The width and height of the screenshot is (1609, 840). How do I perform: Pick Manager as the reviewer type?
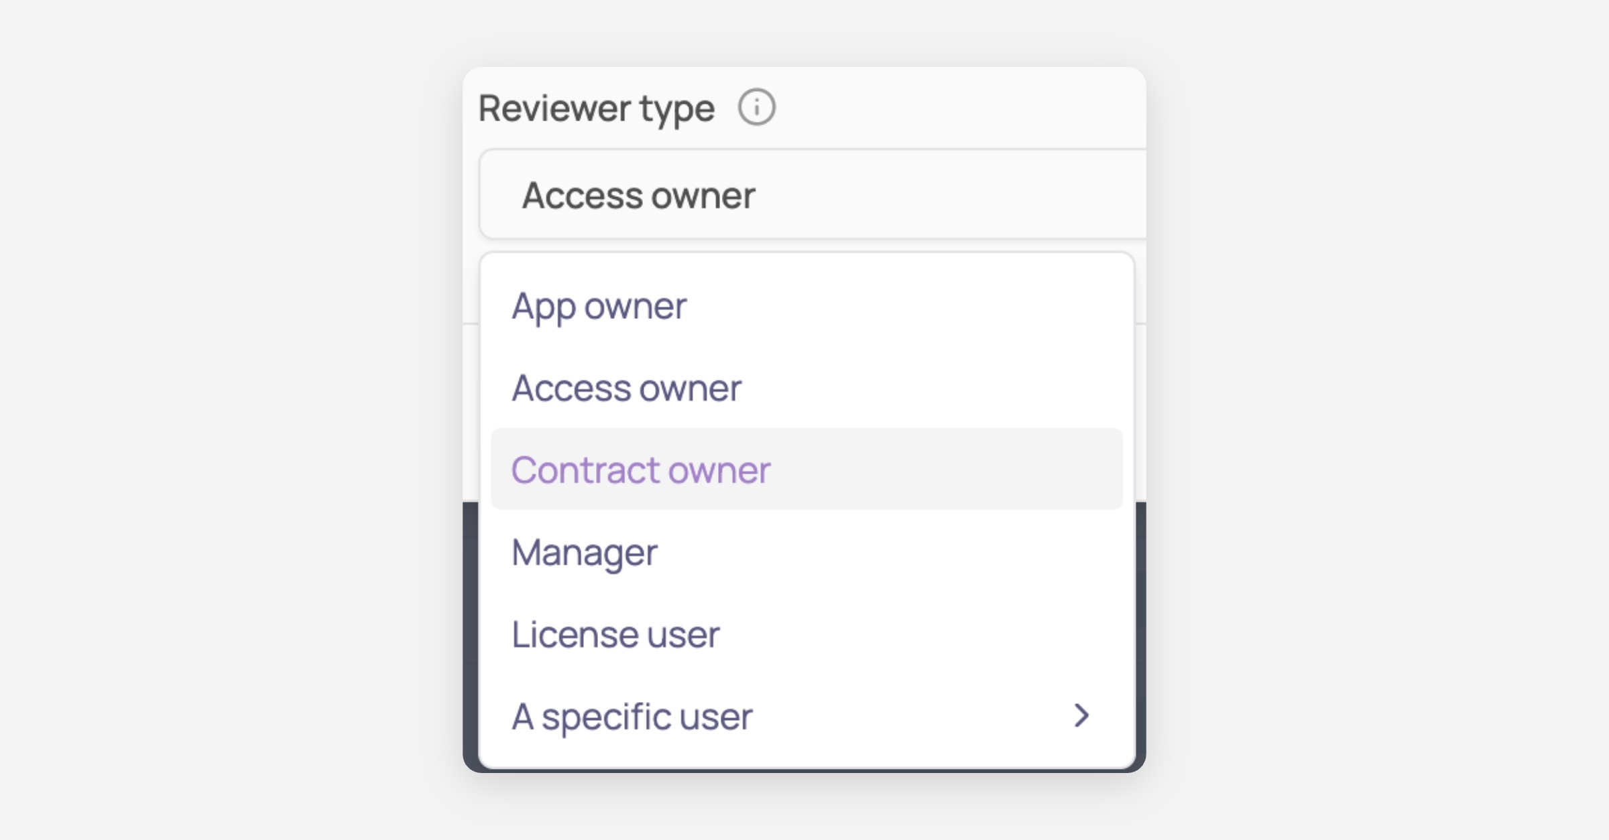[x=584, y=553]
